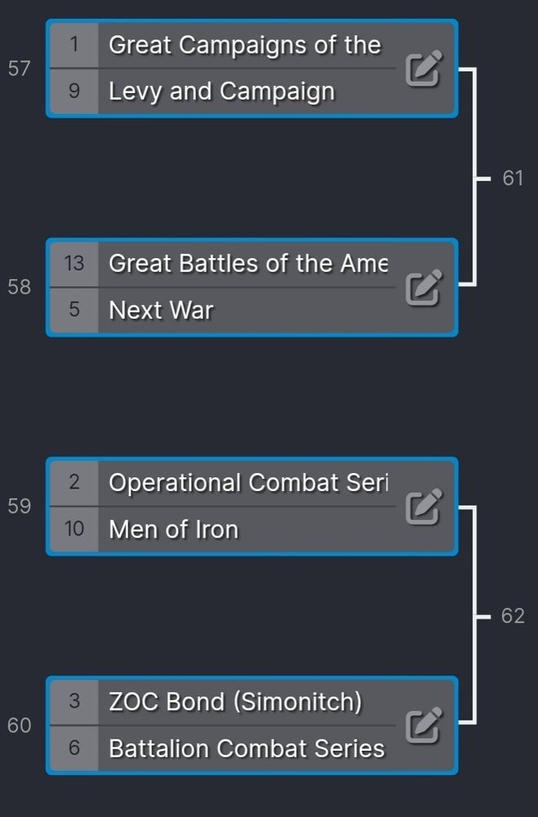
Task: Open edit icon for match 57
Action: click(x=424, y=69)
